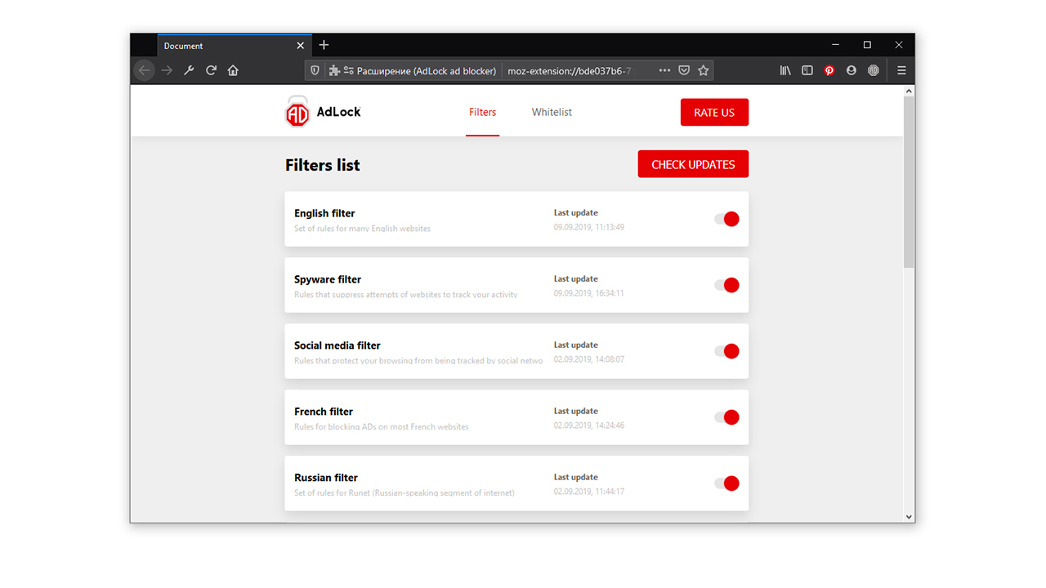The height and width of the screenshot is (588, 1046).
Task: Click 'Set of rules for many English websites'
Action: point(363,229)
